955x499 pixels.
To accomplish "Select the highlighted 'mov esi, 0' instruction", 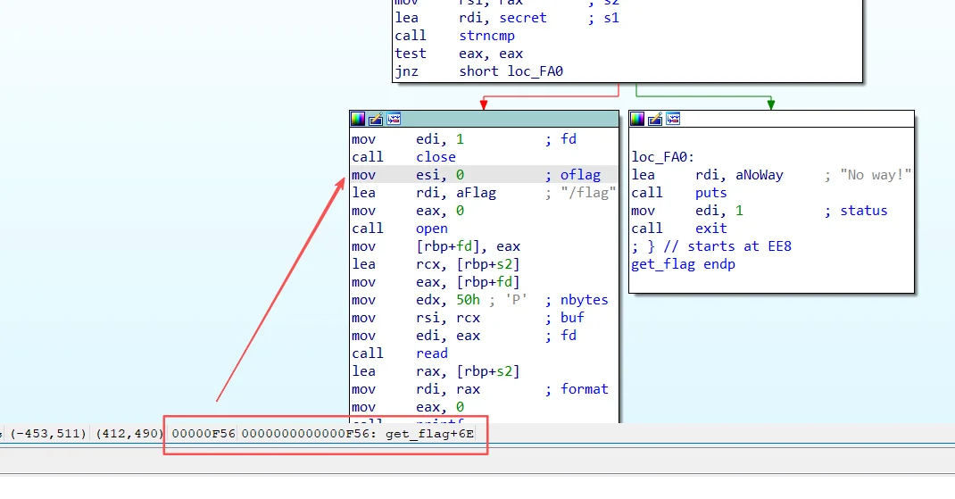I will pyautogui.click(x=407, y=175).
